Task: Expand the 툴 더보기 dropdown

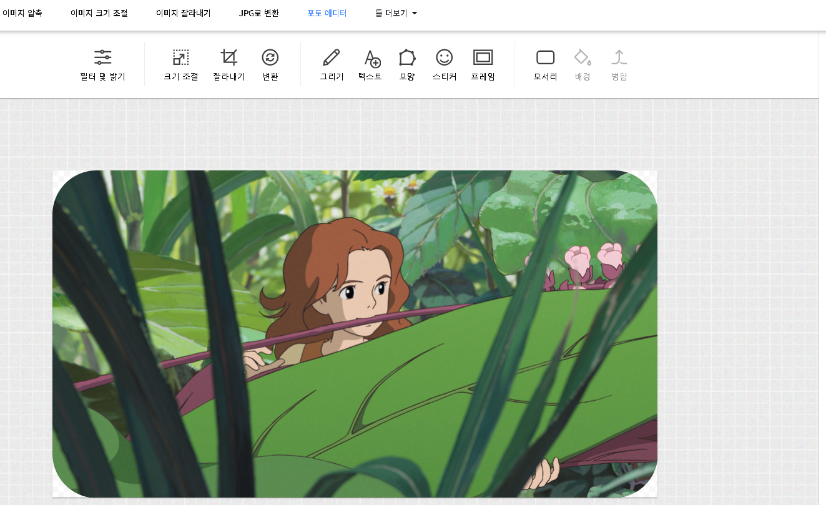Action: click(396, 13)
